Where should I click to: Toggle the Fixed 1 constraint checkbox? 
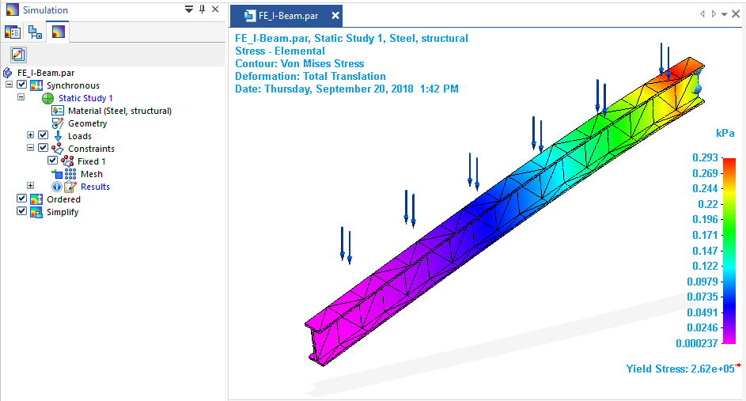pyautogui.click(x=53, y=161)
